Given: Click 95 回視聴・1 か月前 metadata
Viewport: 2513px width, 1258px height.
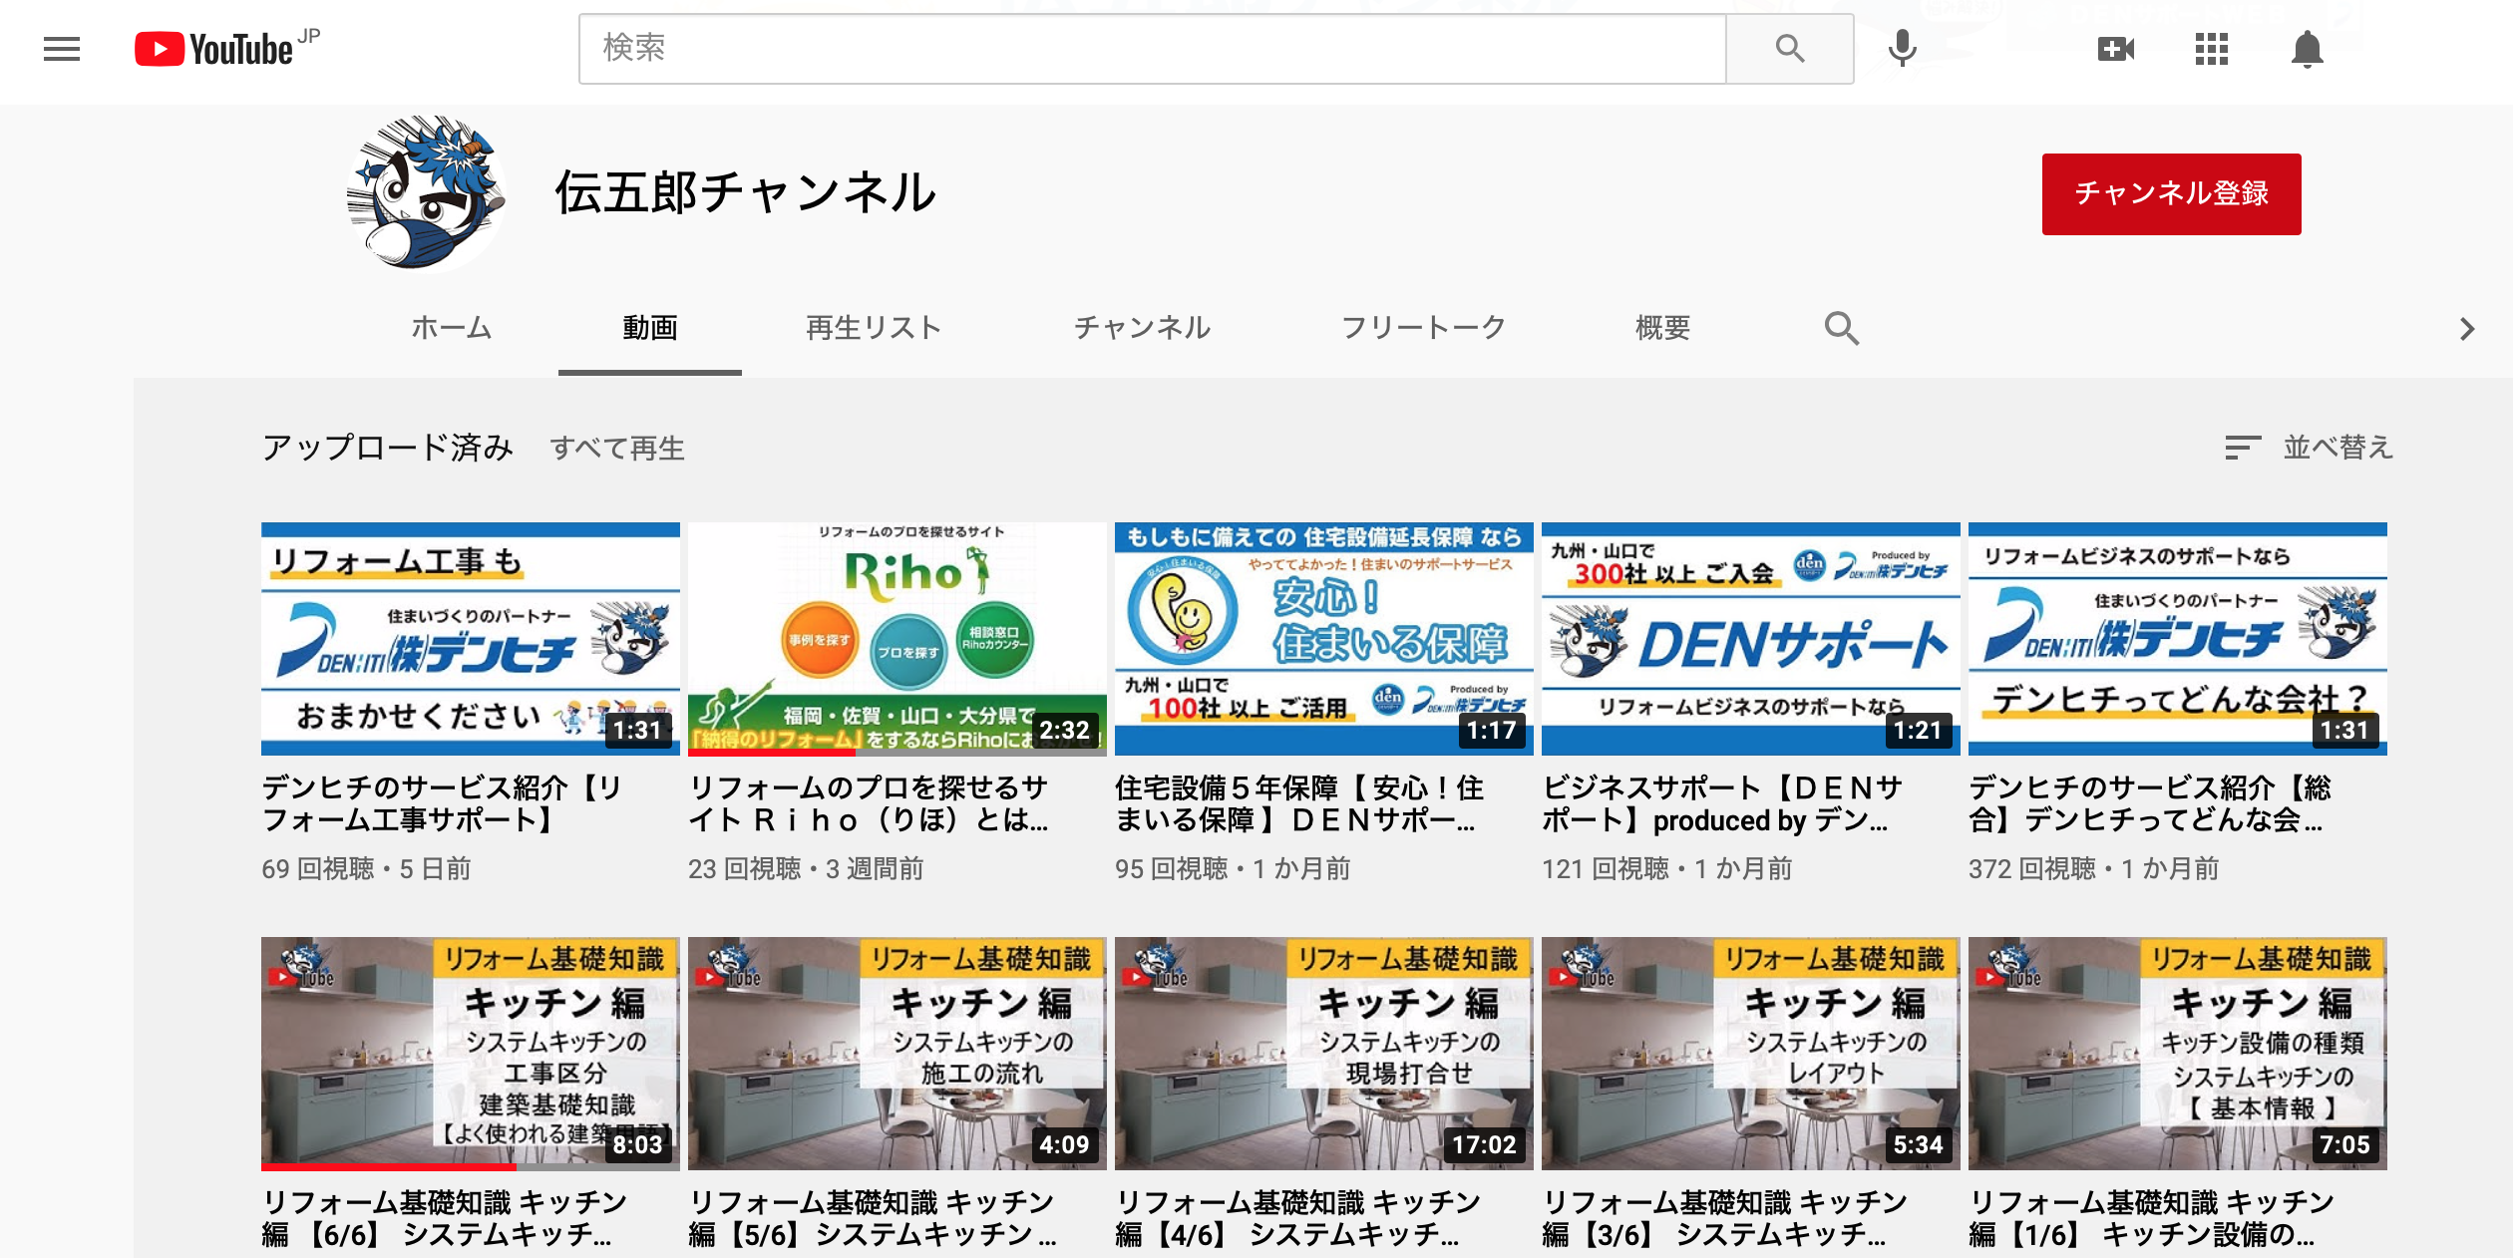Looking at the screenshot, I should click(1233, 868).
